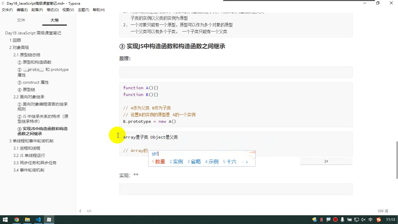Image resolution: width=398 pixels, height=224 pixels.
Task: Collapse the sidebar with the left chevron
Action: (80, 211)
